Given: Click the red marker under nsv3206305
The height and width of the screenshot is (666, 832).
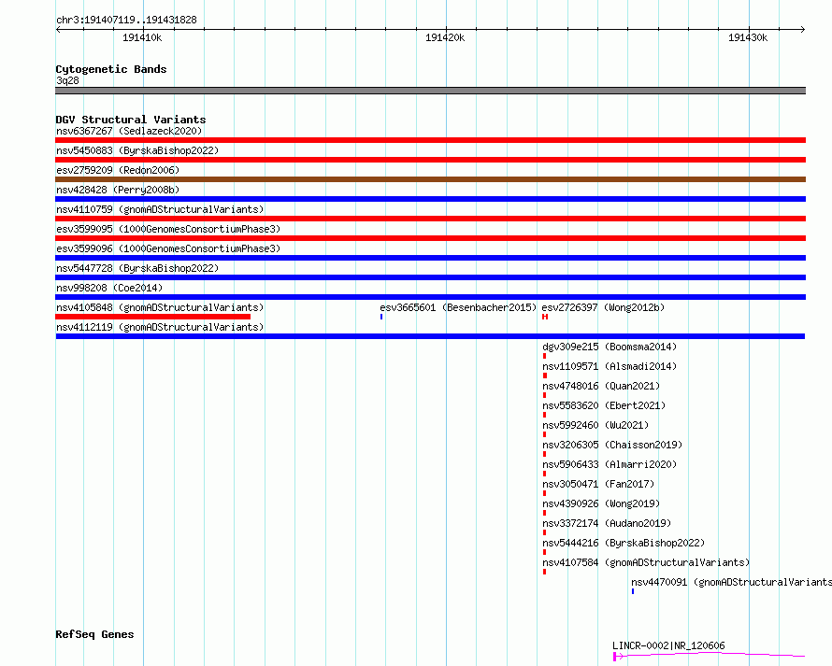Looking at the screenshot, I should click(544, 454).
